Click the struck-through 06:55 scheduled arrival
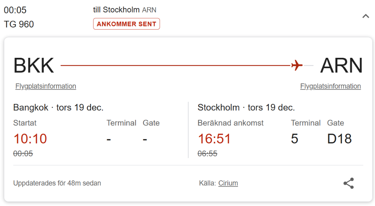Screen dimensions: 375x206 (x=207, y=153)
